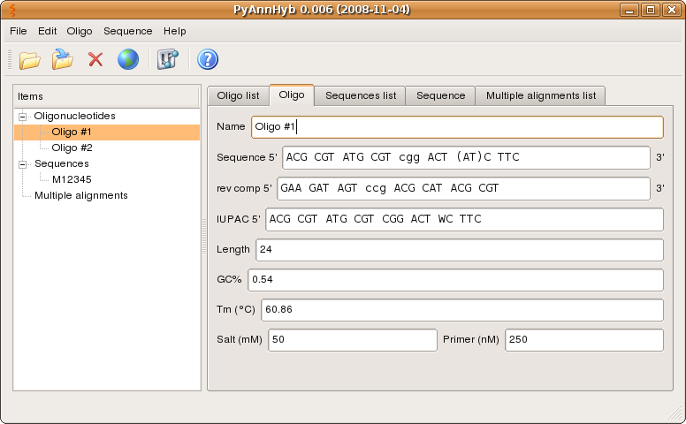
Task: Click the blue globe toolbar icon
Action: tap(128, 59)
